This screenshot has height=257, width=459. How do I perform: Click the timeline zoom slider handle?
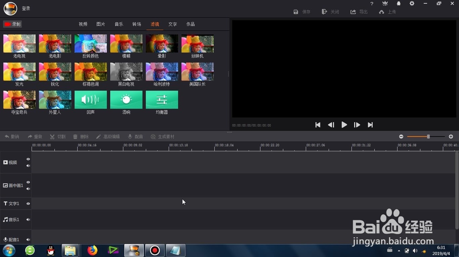pos(428,137)
